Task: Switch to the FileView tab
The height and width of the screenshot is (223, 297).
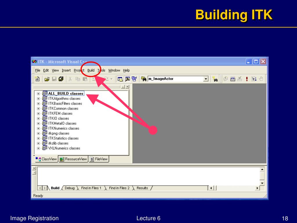Action: click(x=99, y=159)
